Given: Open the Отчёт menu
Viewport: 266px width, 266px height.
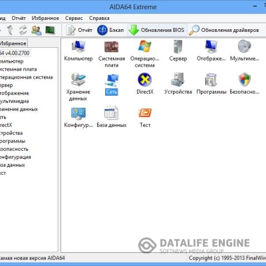Looking at the screenshot, I should pos(19,18).
